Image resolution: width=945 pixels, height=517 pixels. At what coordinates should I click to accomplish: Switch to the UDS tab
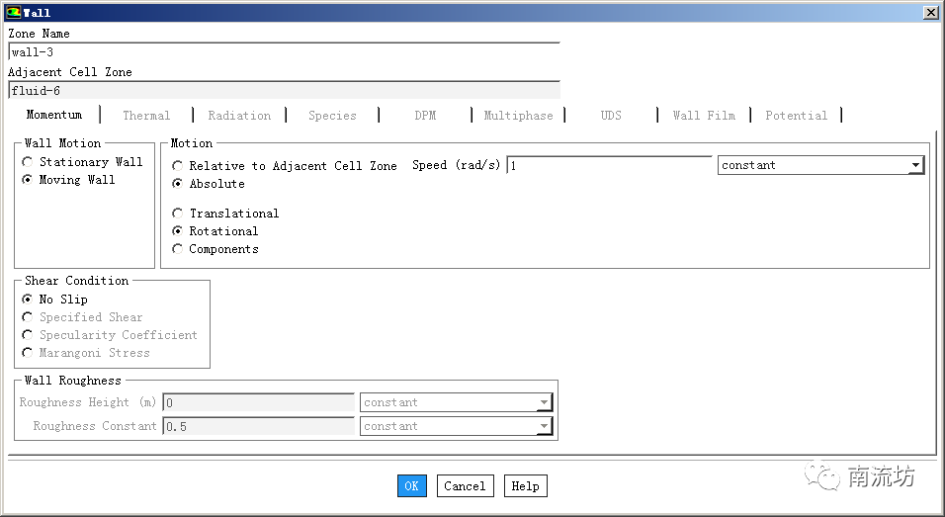[x=611, y=115]
